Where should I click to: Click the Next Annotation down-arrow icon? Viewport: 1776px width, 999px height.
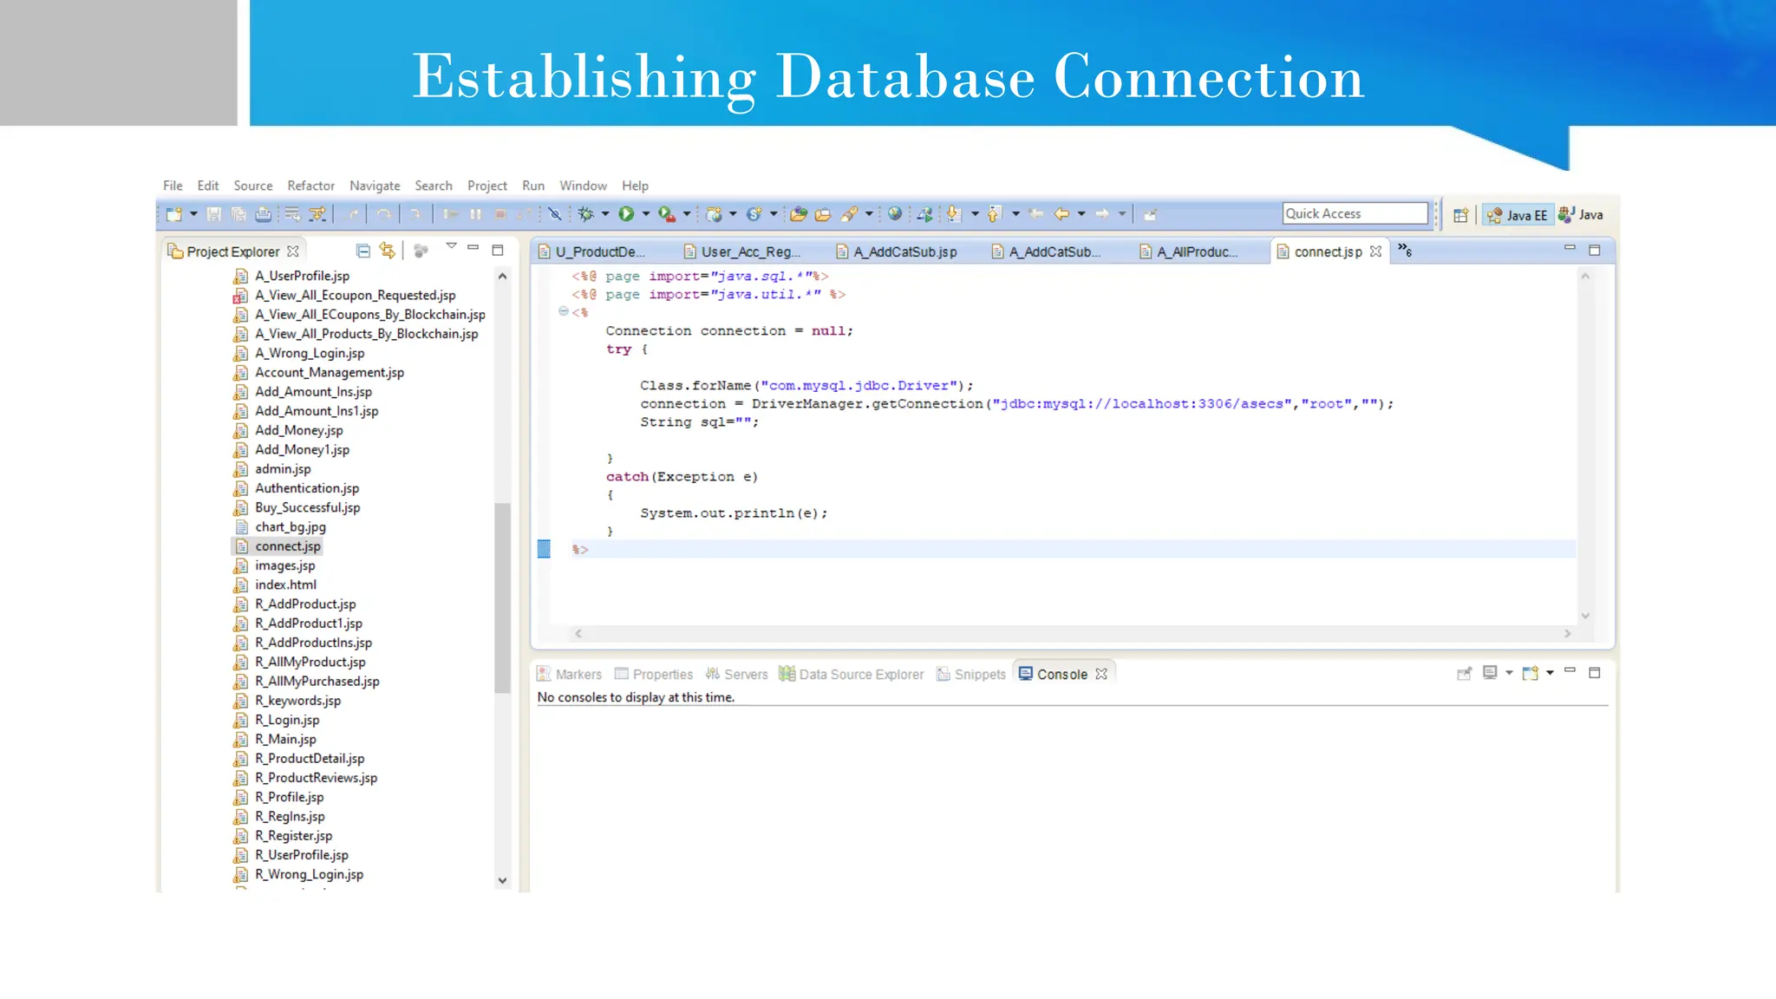(953, 214)
